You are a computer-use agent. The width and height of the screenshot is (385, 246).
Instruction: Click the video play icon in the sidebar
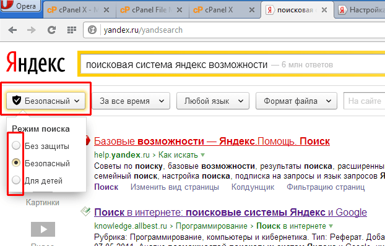(43, 229)
